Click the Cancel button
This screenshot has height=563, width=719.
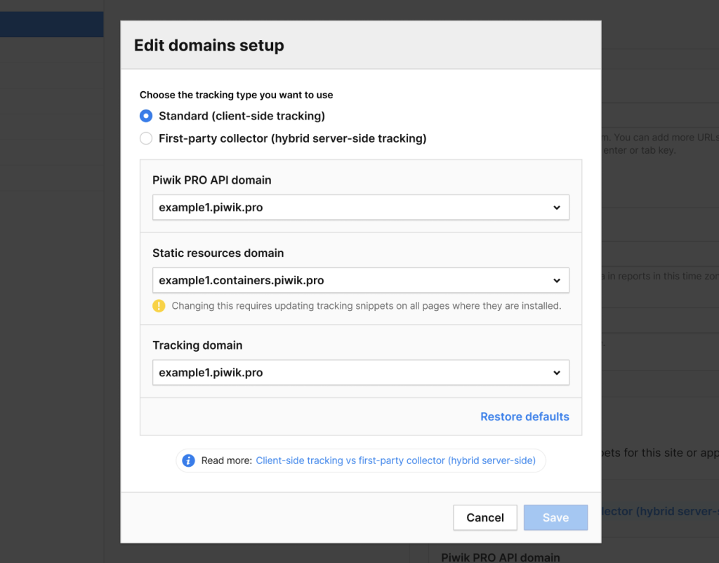[484, 517]
